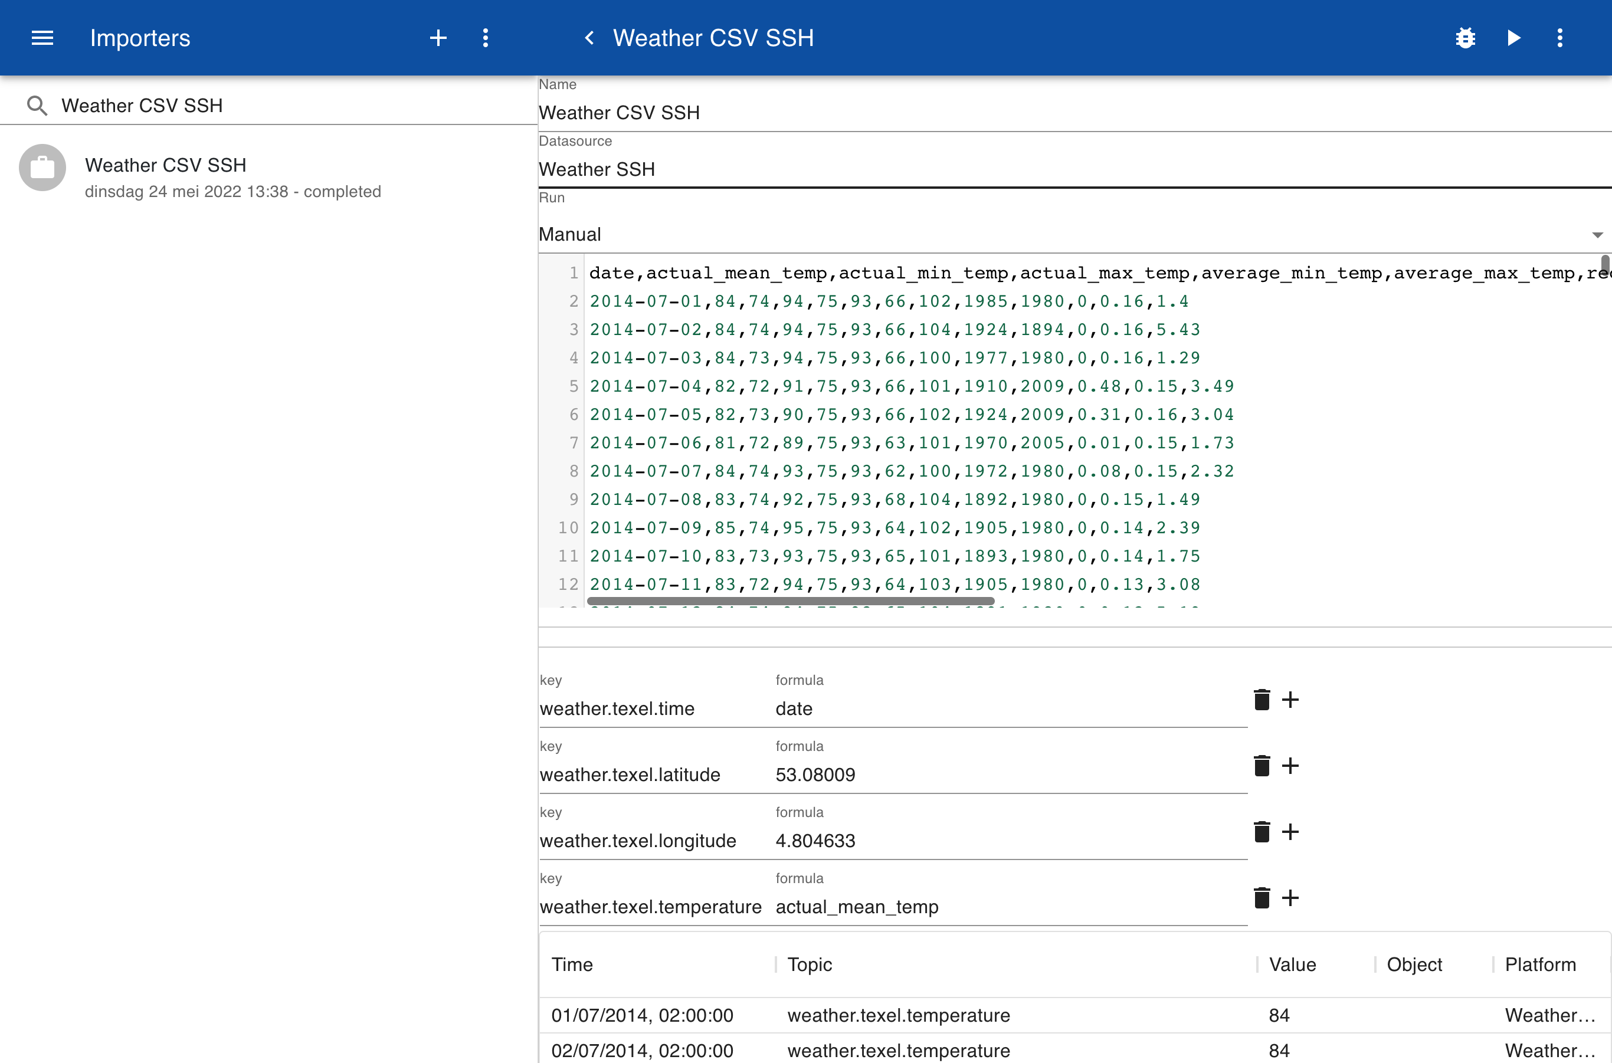1612x1063 pixels.
Task: Delete the weather.texel.latitude mapping row
Action: [1262, 766]
